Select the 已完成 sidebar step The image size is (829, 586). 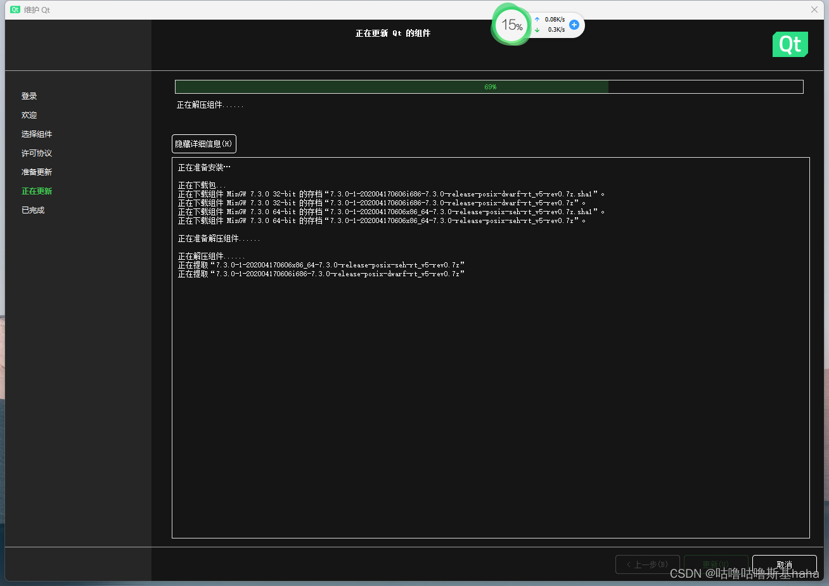point(32,210)
